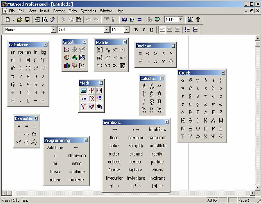Open the Symbolics menu
The height and width of the screenshot is (204, 262).
(88, 11)
